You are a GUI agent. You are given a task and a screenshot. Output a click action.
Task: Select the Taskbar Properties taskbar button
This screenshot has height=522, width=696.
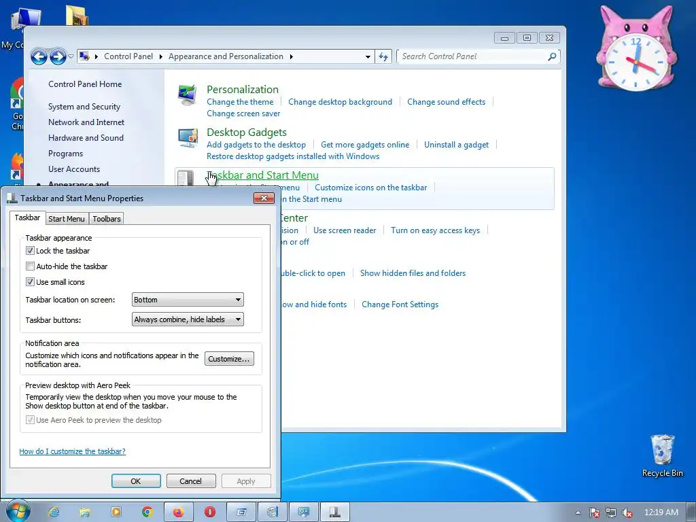point(334,512)
